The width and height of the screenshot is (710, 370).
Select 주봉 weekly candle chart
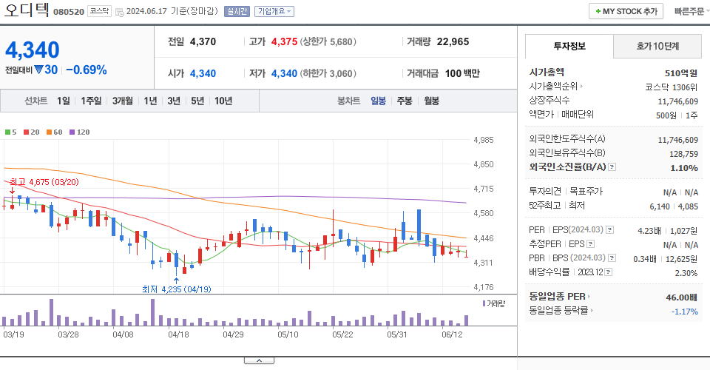pyautogui.click(x=405, y=101)
